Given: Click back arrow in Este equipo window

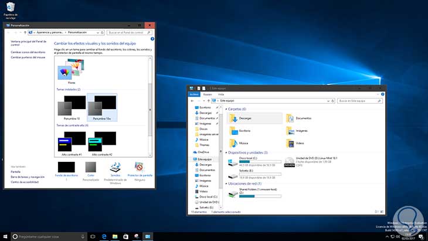Looking at the screenshot, I should click(192, 101).
